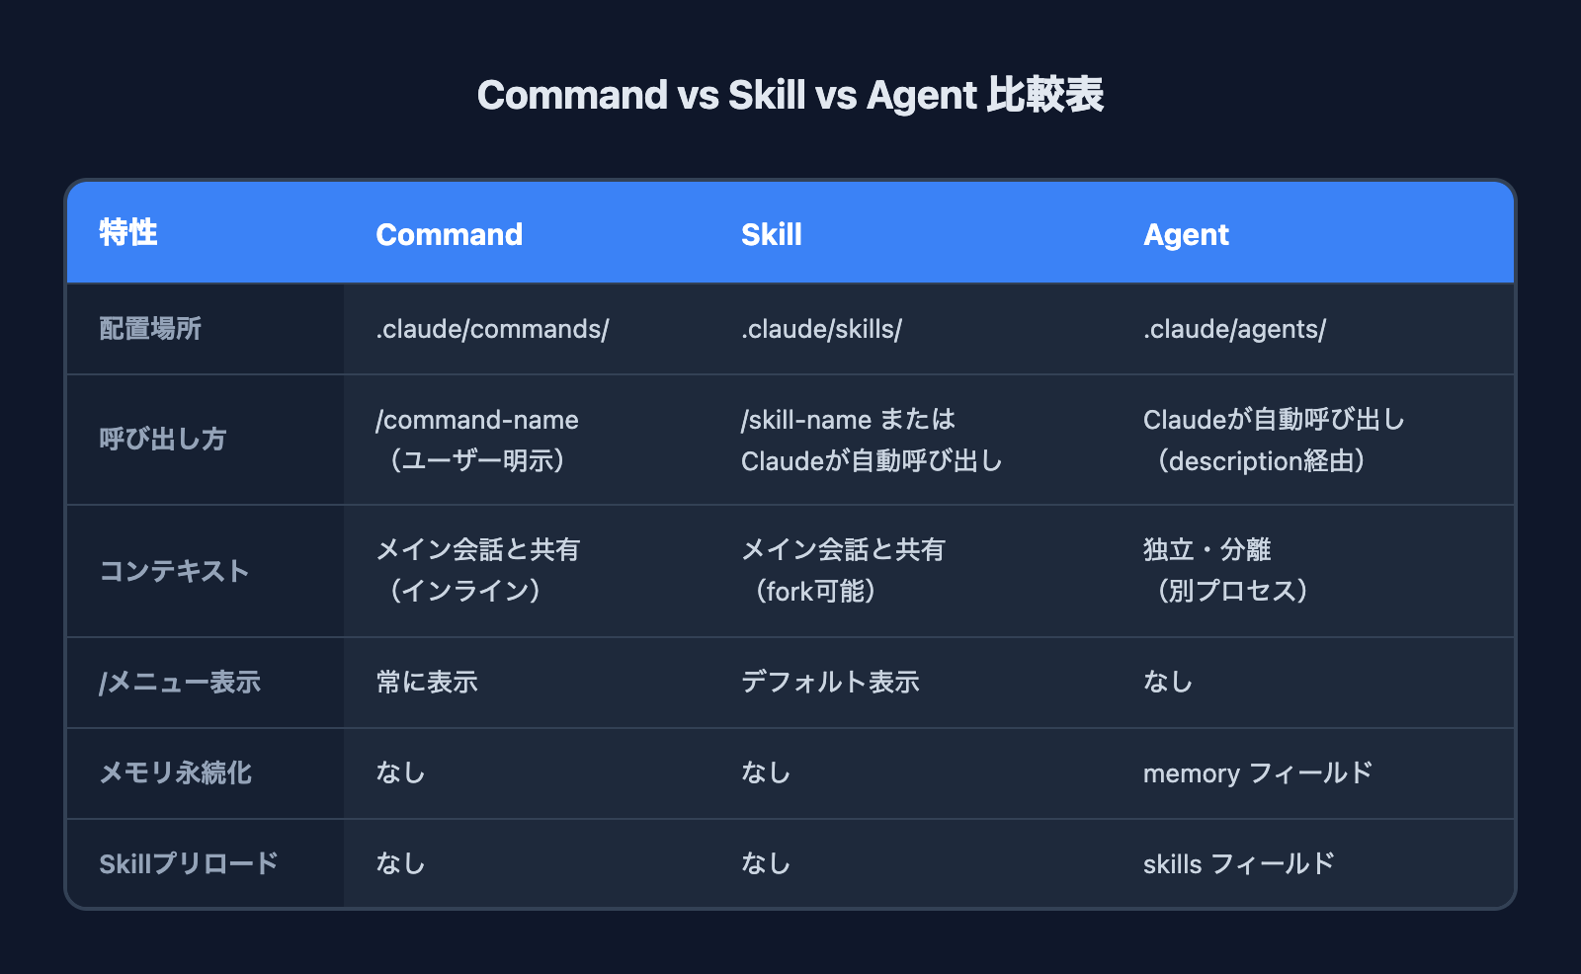Screen dimensions: 1581x974
Task: Click the "常に表示" cell
Action: (x=427, y=682)
